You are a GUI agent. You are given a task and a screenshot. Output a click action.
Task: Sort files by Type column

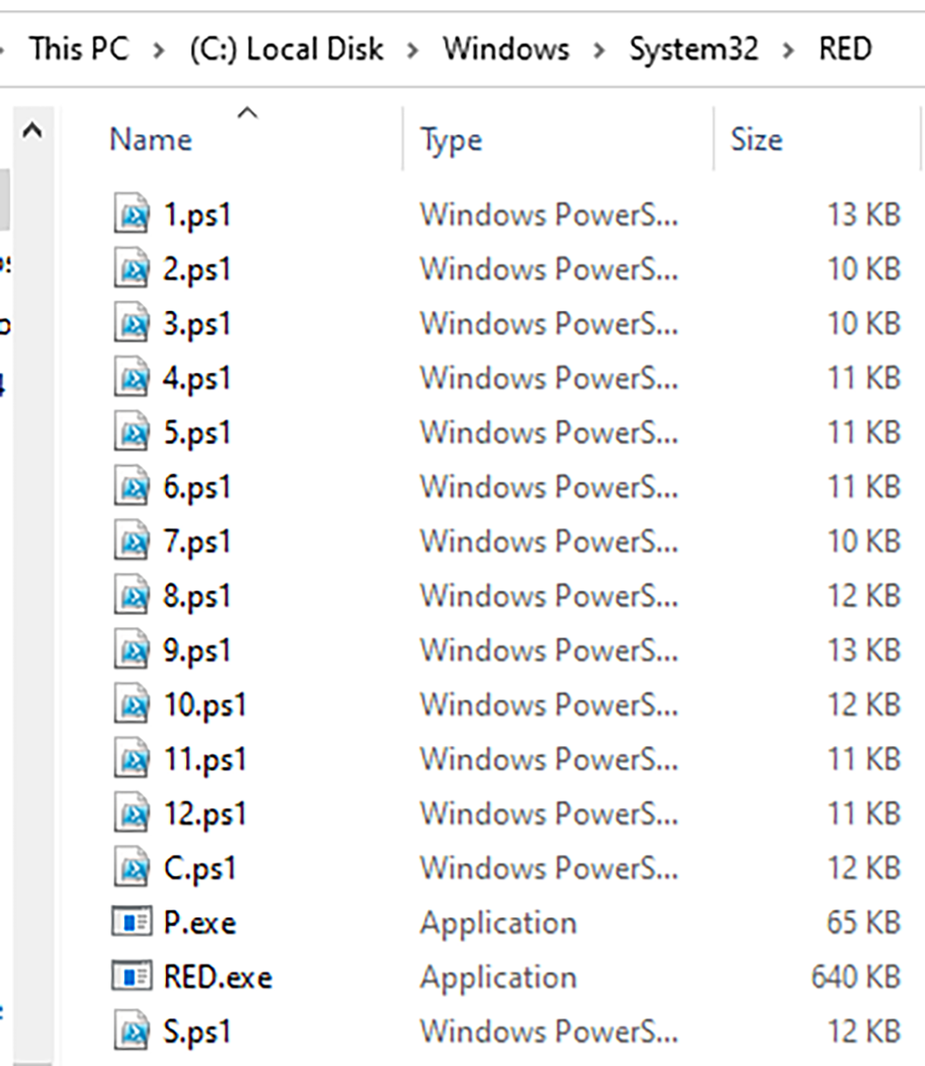click(x=451, y=140)
